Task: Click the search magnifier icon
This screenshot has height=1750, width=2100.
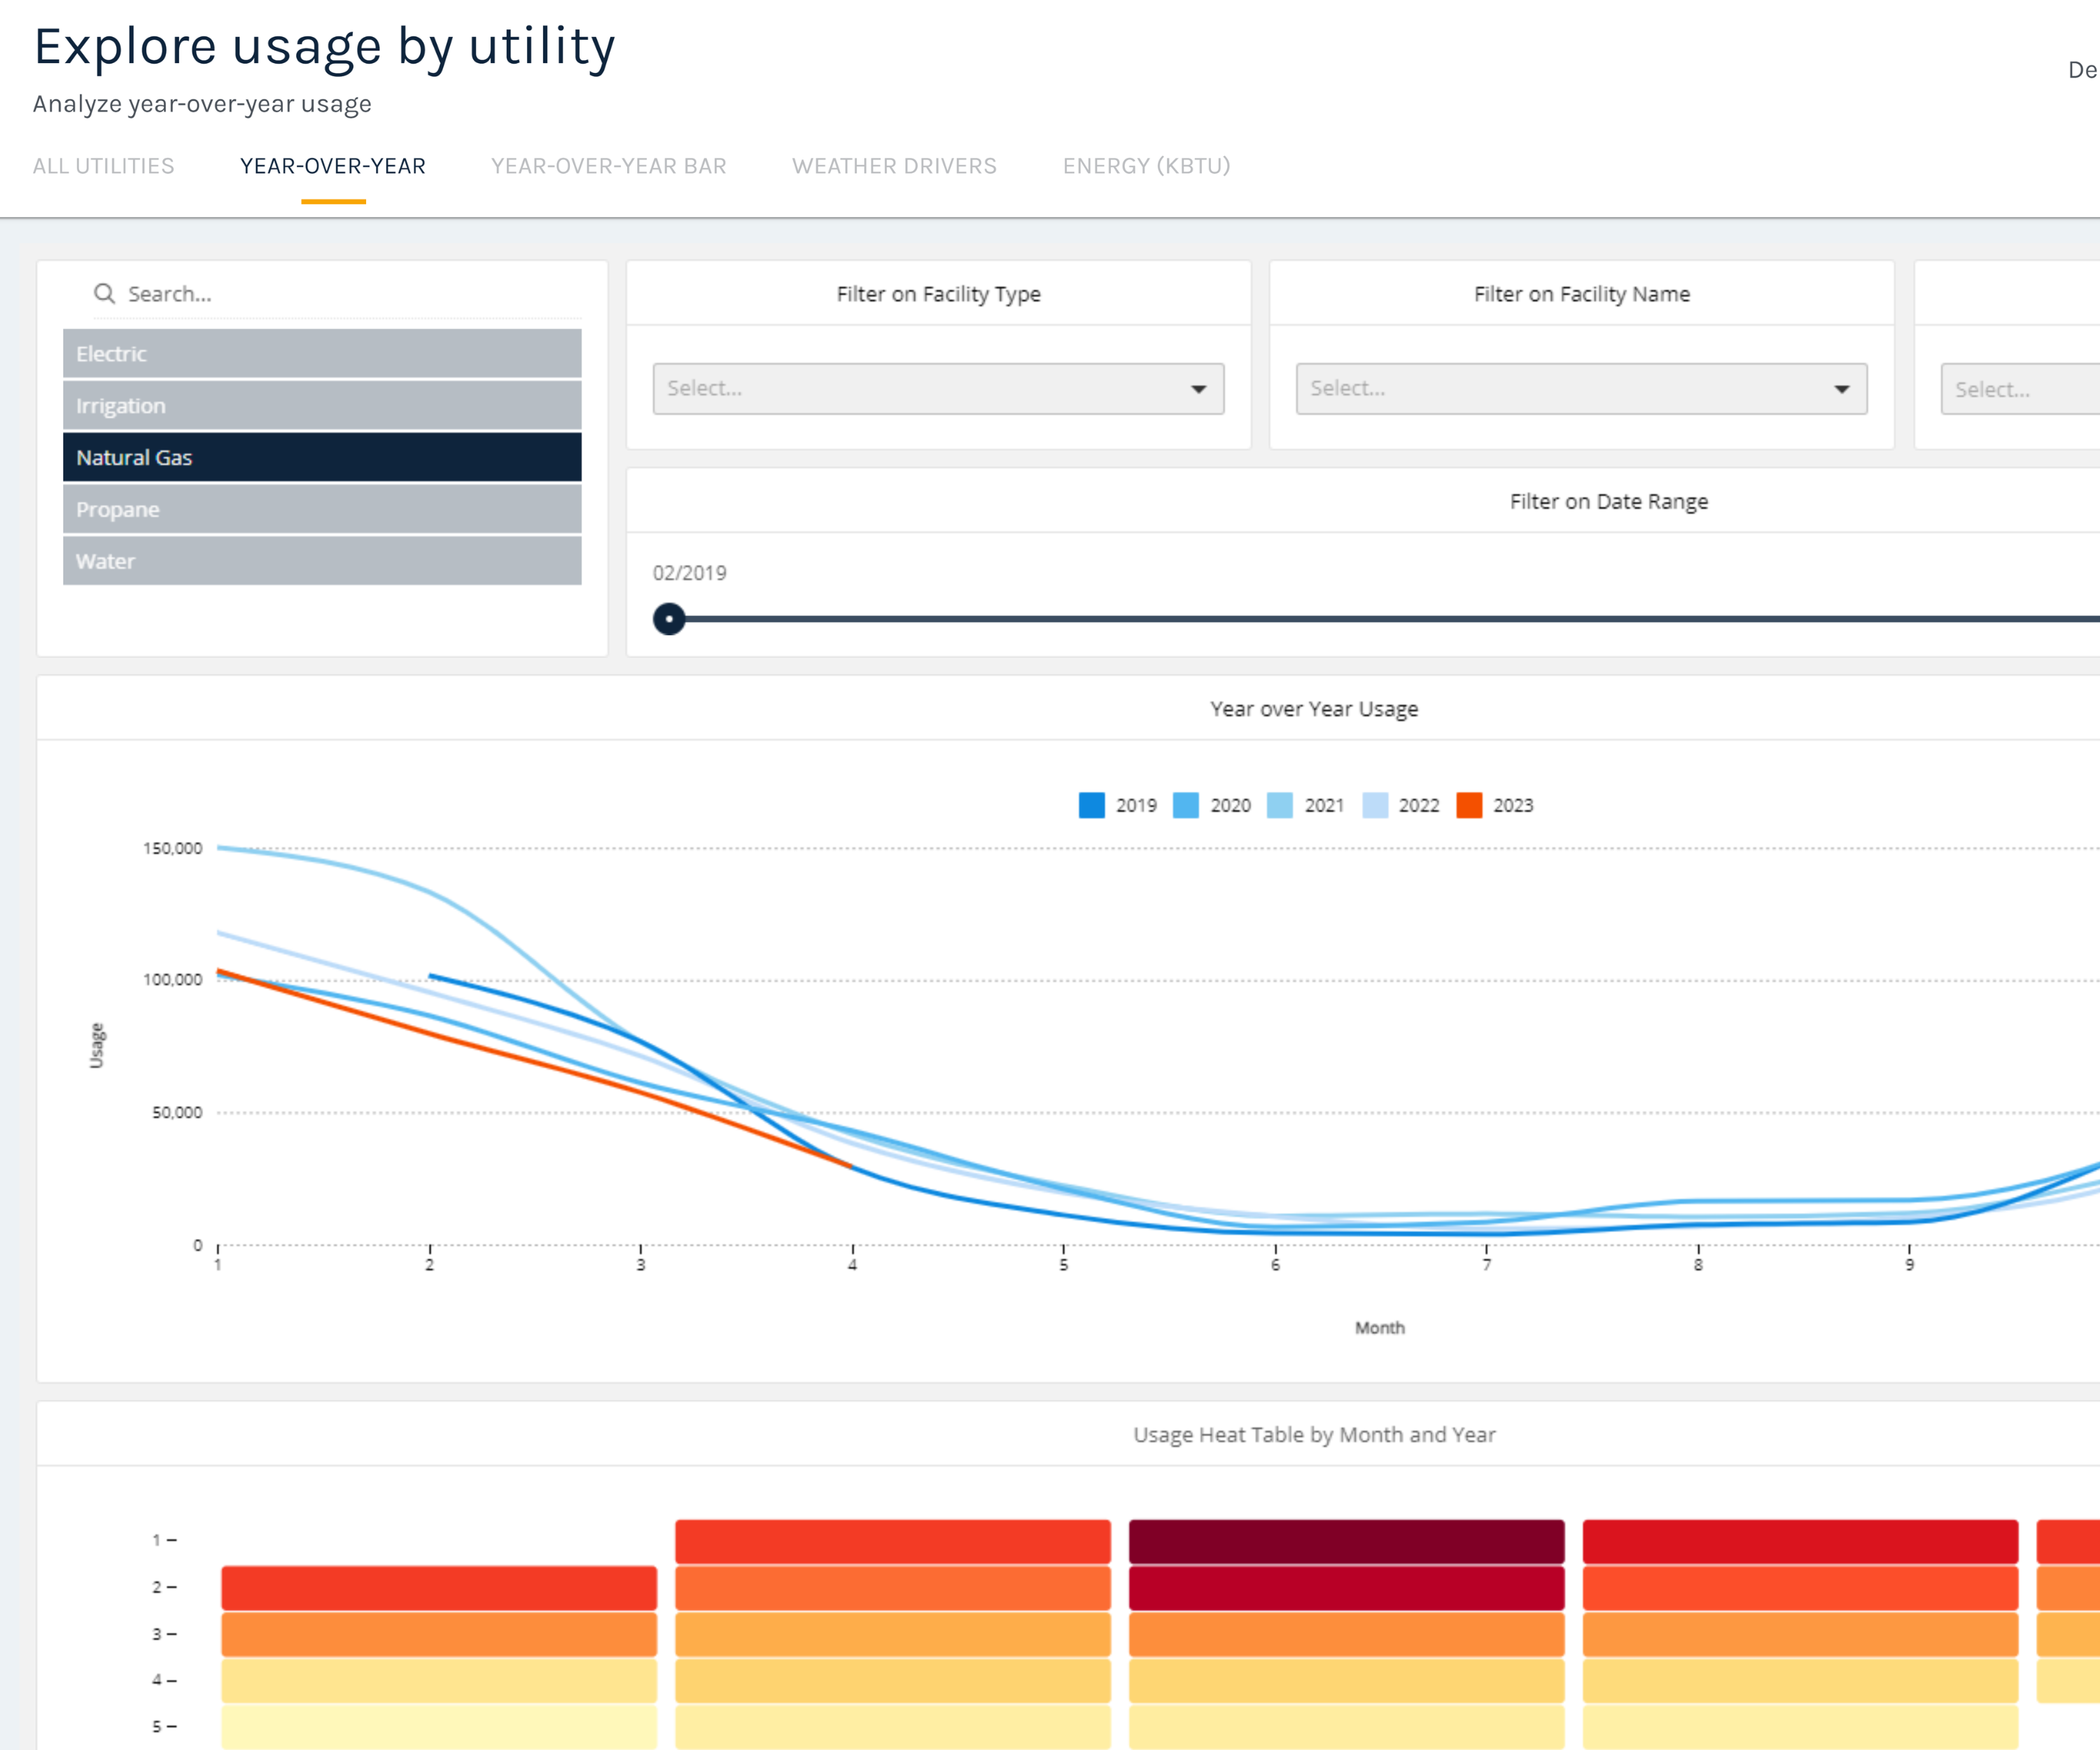Action: [x=105, y=293]
